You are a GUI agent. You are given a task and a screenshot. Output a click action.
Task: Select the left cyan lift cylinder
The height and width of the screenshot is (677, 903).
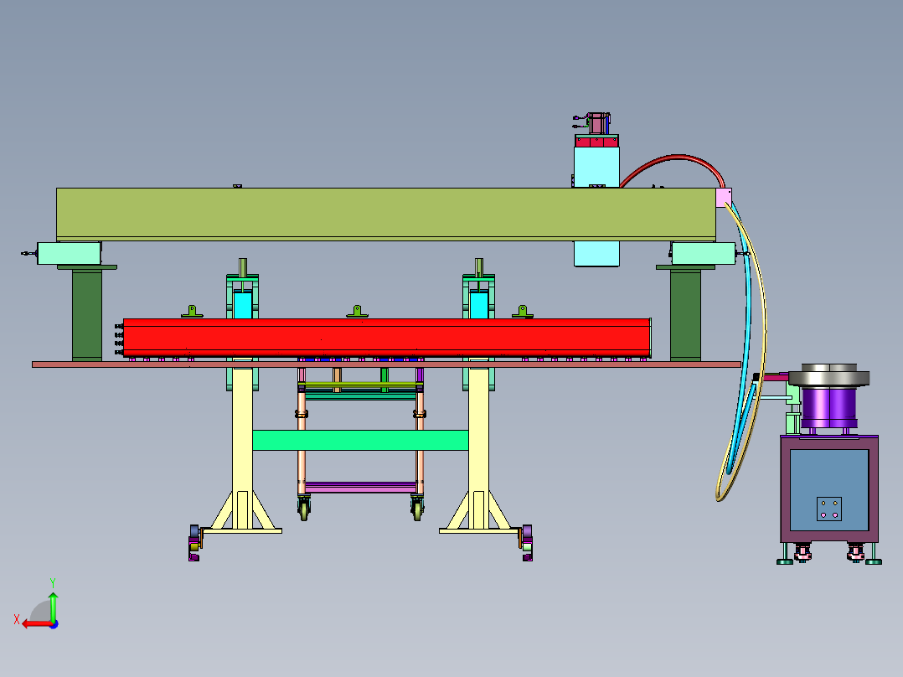(242, 305)
